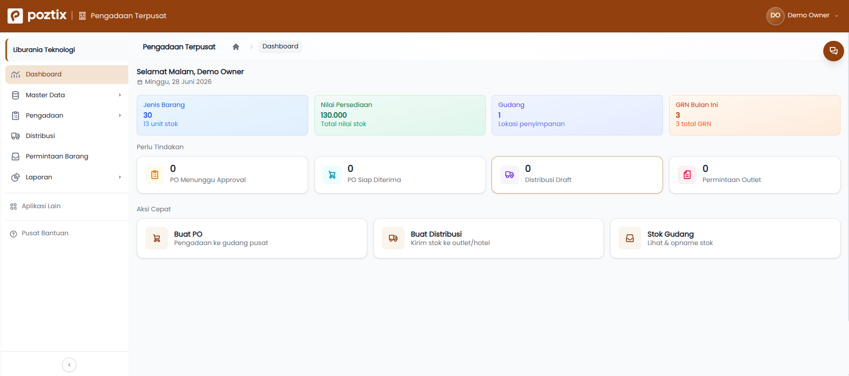This screenshot has height=376, width=849.
Task: Click the Buat PO quick action
Action: pos(252,238)
